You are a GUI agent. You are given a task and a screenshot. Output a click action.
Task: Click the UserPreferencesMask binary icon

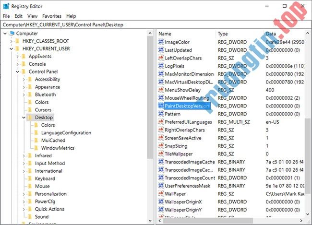[161, 186]
